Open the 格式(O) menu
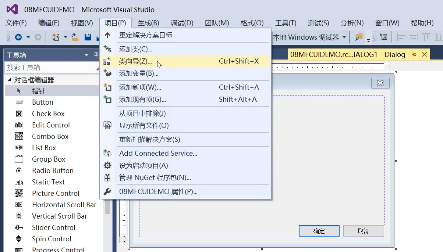Screen dimensions: 443x252 pos(252,23)
